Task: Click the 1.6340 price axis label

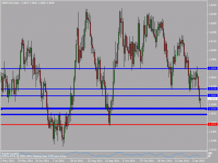Action: click(x=212, y=14)
